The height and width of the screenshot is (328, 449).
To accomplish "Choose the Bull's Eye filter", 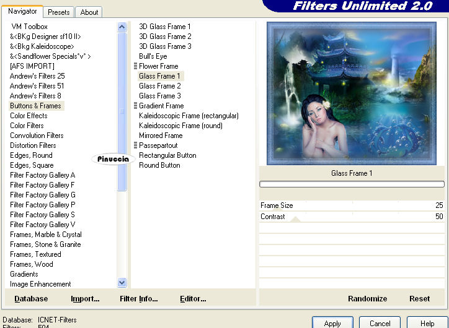I will 153,56.
